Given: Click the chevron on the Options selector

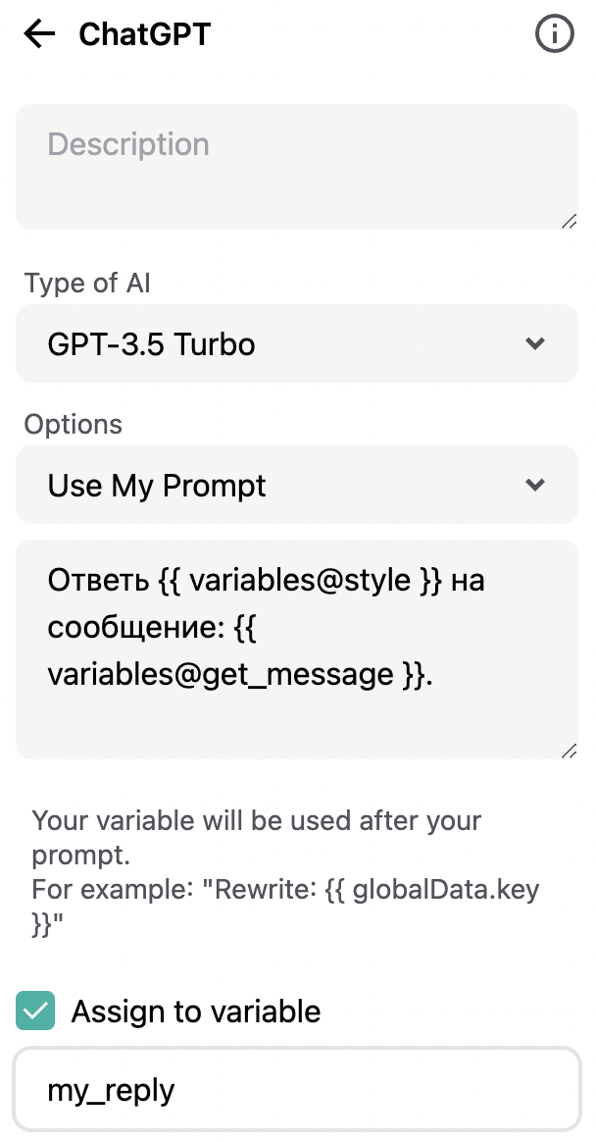Looking at the screenshot, I should click(535, 485).
